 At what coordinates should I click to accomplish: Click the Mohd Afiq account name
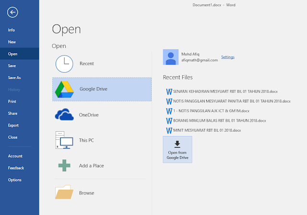(190, 54)
